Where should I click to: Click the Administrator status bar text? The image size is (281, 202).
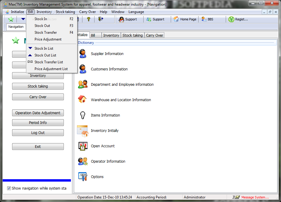tap(194, 197)
